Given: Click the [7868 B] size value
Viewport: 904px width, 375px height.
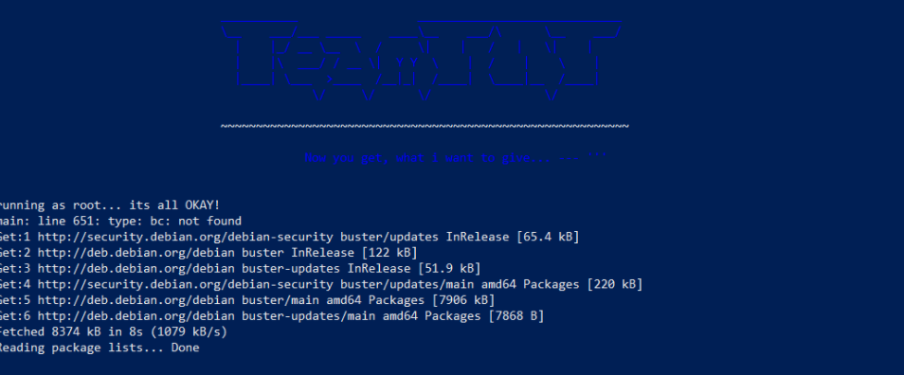Looking at the screenshot, I should click(516, 315).
